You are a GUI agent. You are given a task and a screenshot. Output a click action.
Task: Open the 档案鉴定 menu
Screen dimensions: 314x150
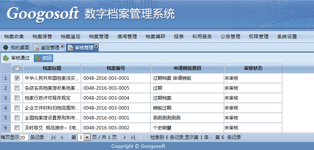[70, 37]
